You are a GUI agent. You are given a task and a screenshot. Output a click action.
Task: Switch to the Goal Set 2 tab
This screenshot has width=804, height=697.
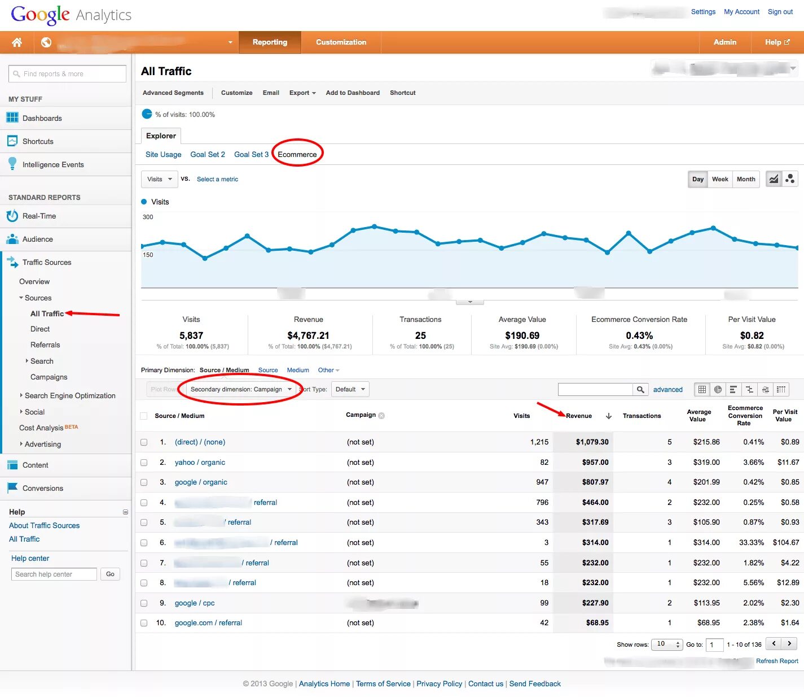(208, 154)
